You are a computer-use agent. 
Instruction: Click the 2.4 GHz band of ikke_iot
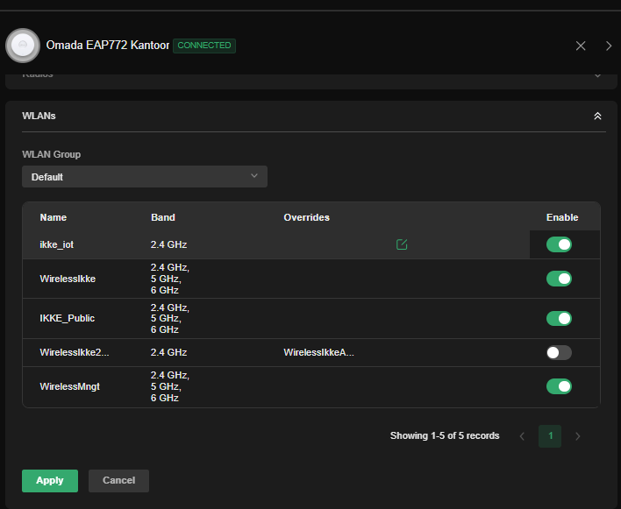168,244
